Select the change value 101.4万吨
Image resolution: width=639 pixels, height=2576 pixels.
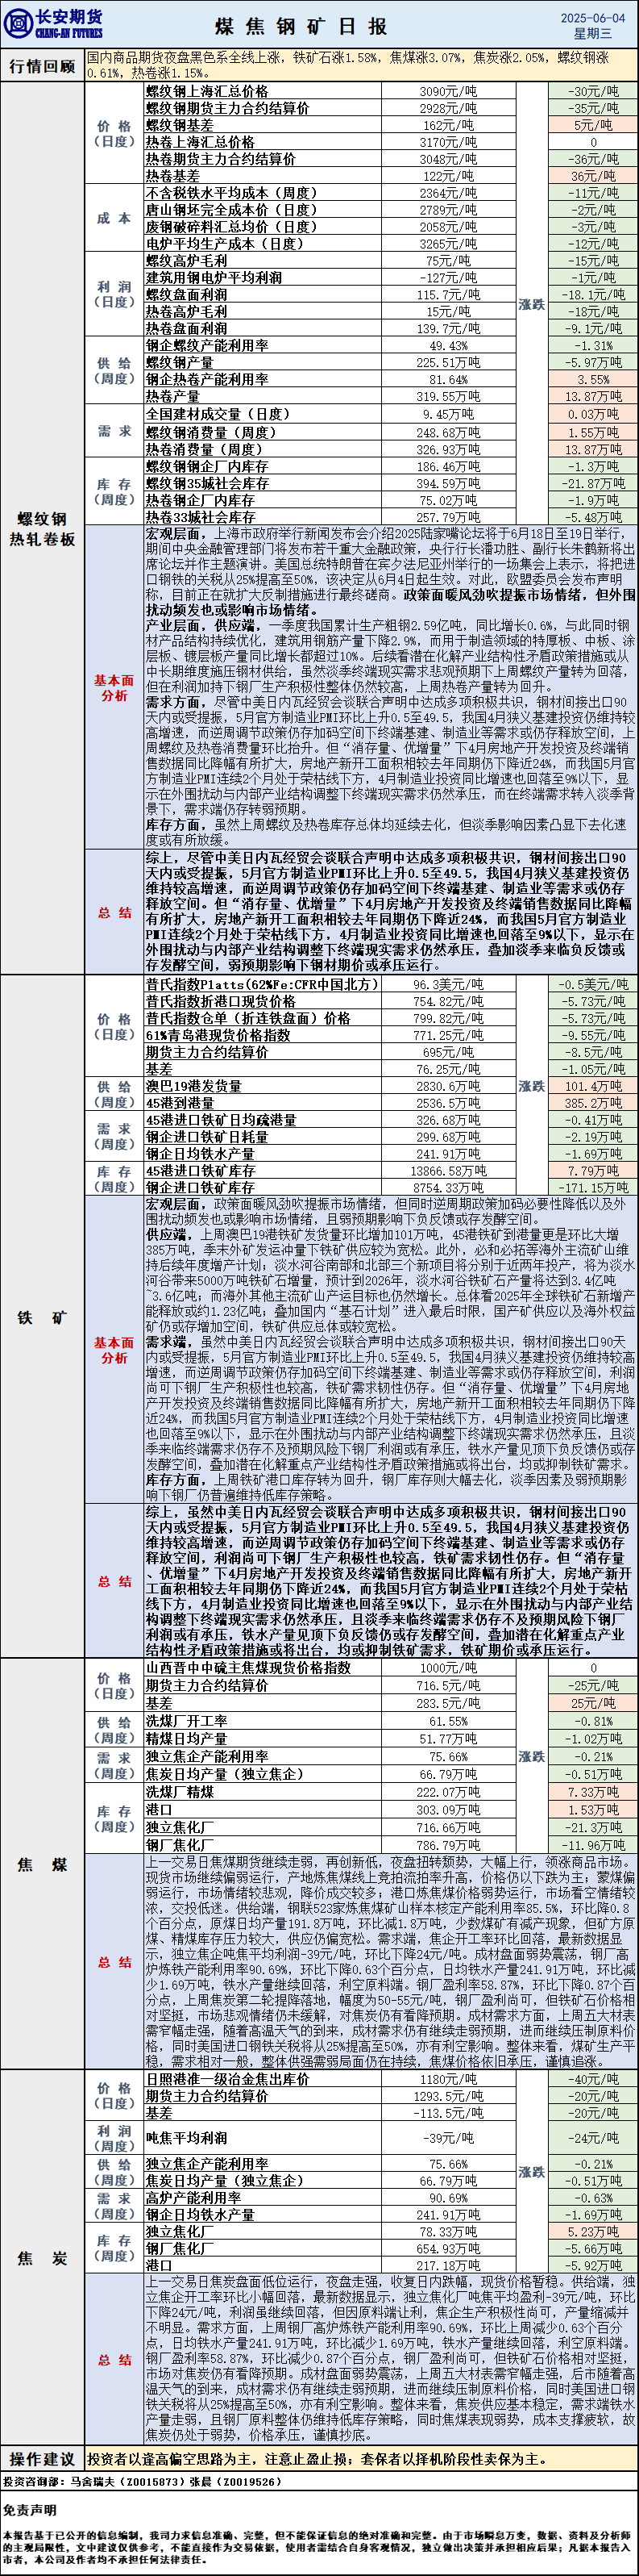click(x=593, y=1086)
